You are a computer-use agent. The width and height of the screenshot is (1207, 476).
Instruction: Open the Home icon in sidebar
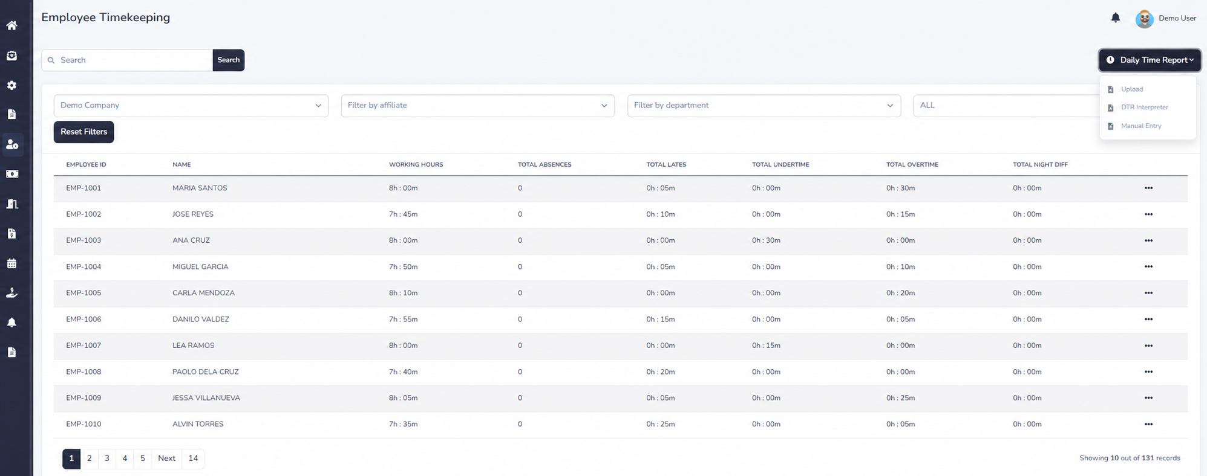(x=11, y=25)
